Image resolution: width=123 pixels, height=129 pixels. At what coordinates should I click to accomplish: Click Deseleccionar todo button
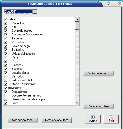pos(57,120)
